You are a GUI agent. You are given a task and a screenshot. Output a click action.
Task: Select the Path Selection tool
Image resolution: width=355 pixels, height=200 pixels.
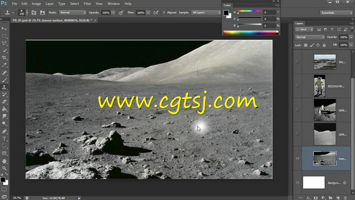coord(4,146)
